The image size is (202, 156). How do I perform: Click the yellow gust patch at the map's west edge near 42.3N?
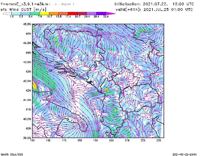pyautogui.click(x=34, y=85)
